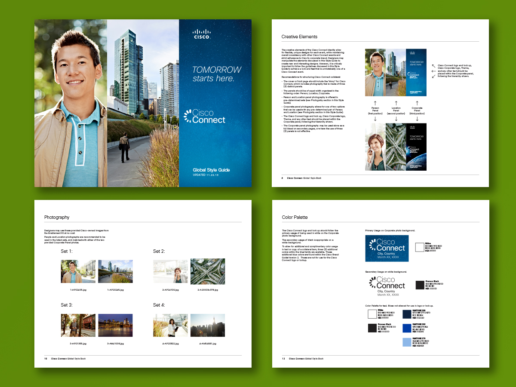Select the Process Black swatch beside the secondary logo
The image size is (516, 387).
420,285
